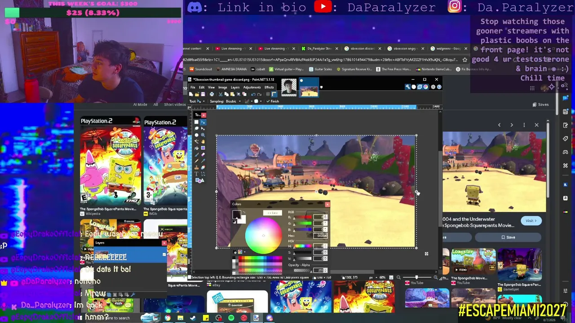Pick the Lasso Select tool
This screenshot has width=575, height=323.
(197, 128)
